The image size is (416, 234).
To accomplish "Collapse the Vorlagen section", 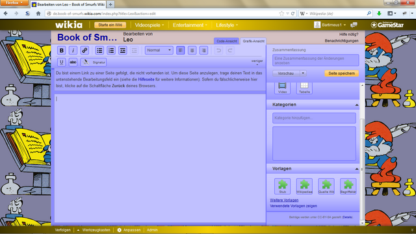I will 357,169.
